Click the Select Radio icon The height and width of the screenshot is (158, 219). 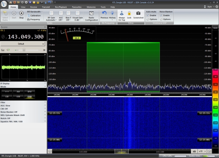5,16
